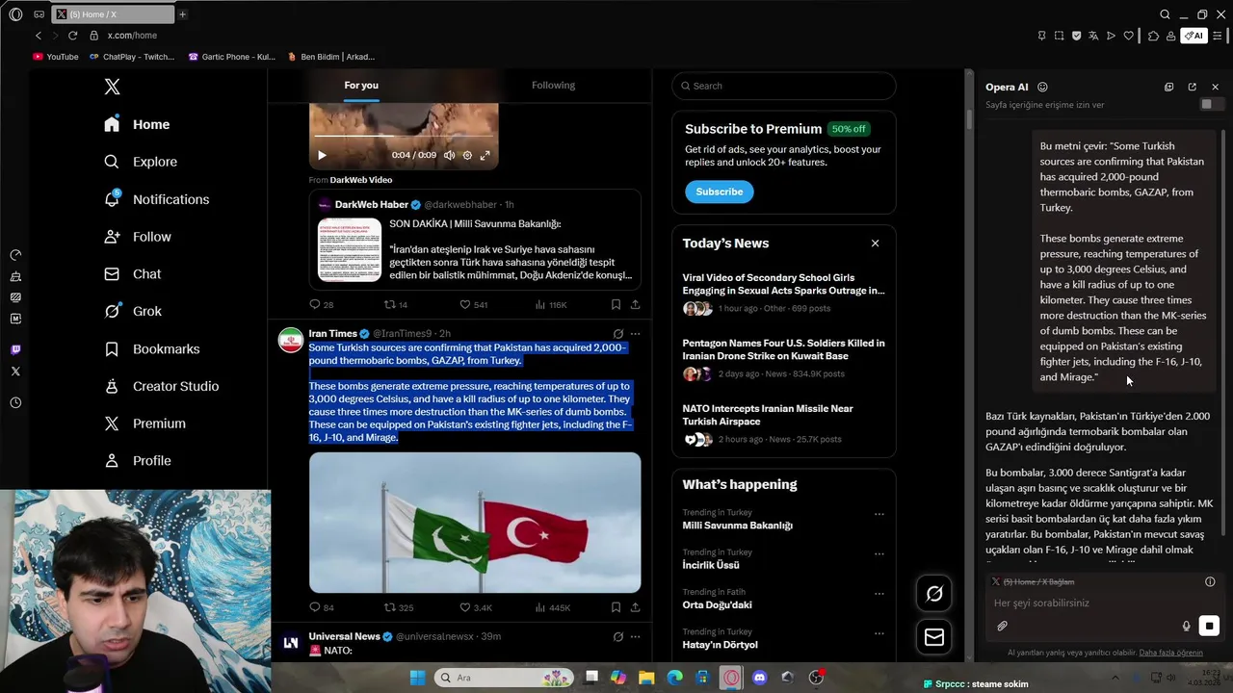Reload the page
This screenshot has height=693, width=1233.
[x=72, y=36]
